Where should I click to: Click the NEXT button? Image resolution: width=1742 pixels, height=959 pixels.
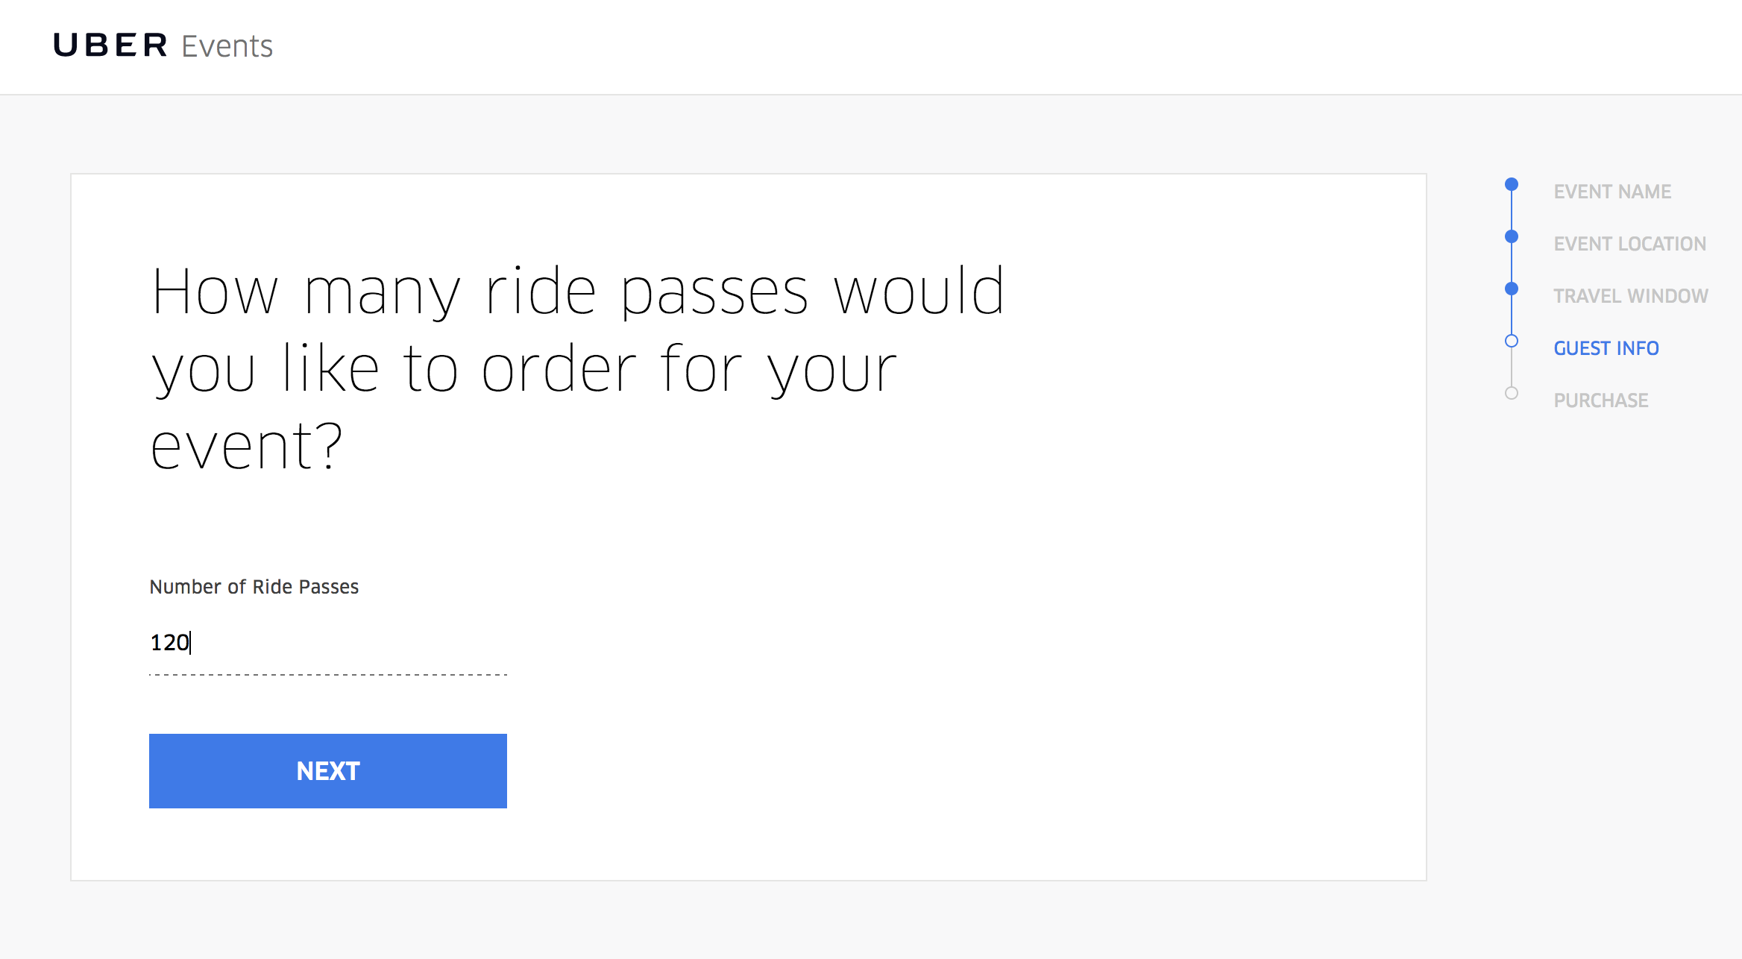pos(327,771)
